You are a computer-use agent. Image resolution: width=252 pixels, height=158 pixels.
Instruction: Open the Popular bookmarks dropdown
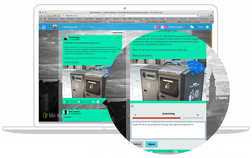117,19
